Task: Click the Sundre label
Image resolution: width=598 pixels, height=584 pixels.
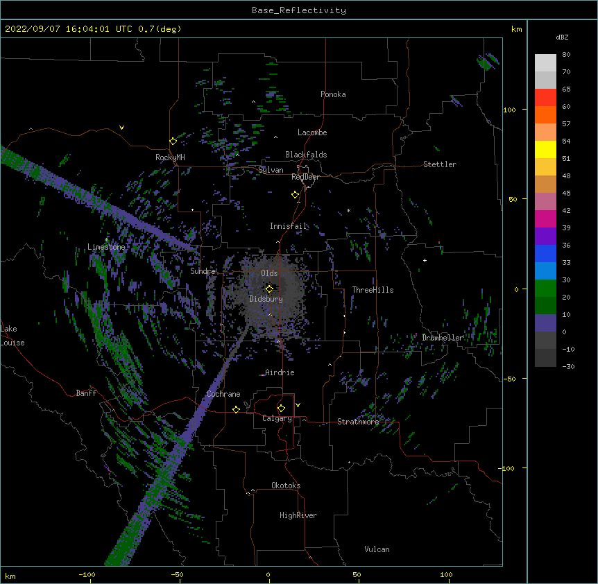Action: click(203, 271)
